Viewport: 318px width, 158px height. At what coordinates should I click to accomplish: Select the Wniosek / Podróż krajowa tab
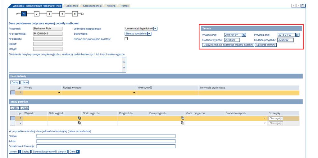tap(37, 6)
